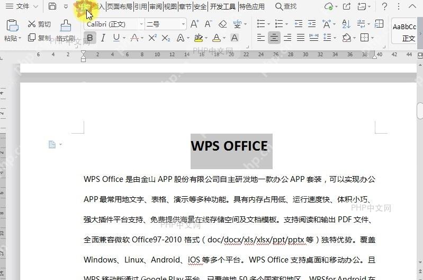This screenshot has width=423, height=280.
Task: Apply the 正文 AaBbCc style
Action: [x=404, y=31]
